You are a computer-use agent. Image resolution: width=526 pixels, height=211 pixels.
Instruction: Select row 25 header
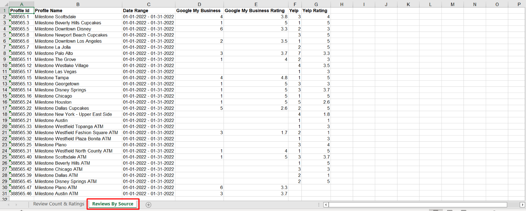pyautogui.click(x=5, y=157)
